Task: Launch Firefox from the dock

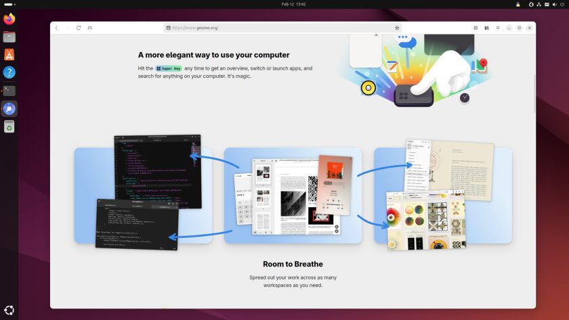Action: click(9, 19)
